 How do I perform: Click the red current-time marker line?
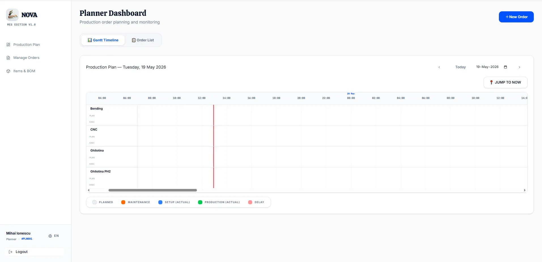pos(214,146)
